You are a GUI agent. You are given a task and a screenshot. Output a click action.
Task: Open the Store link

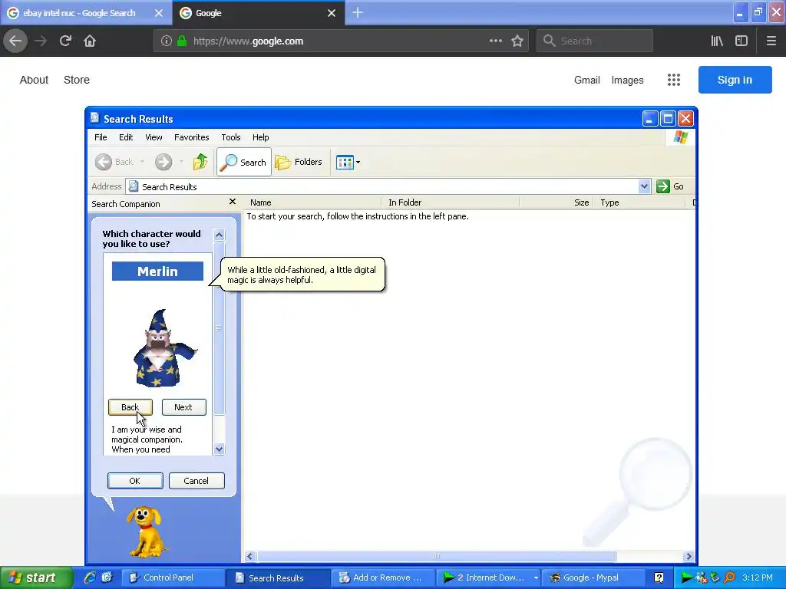[x=77, y=80]
